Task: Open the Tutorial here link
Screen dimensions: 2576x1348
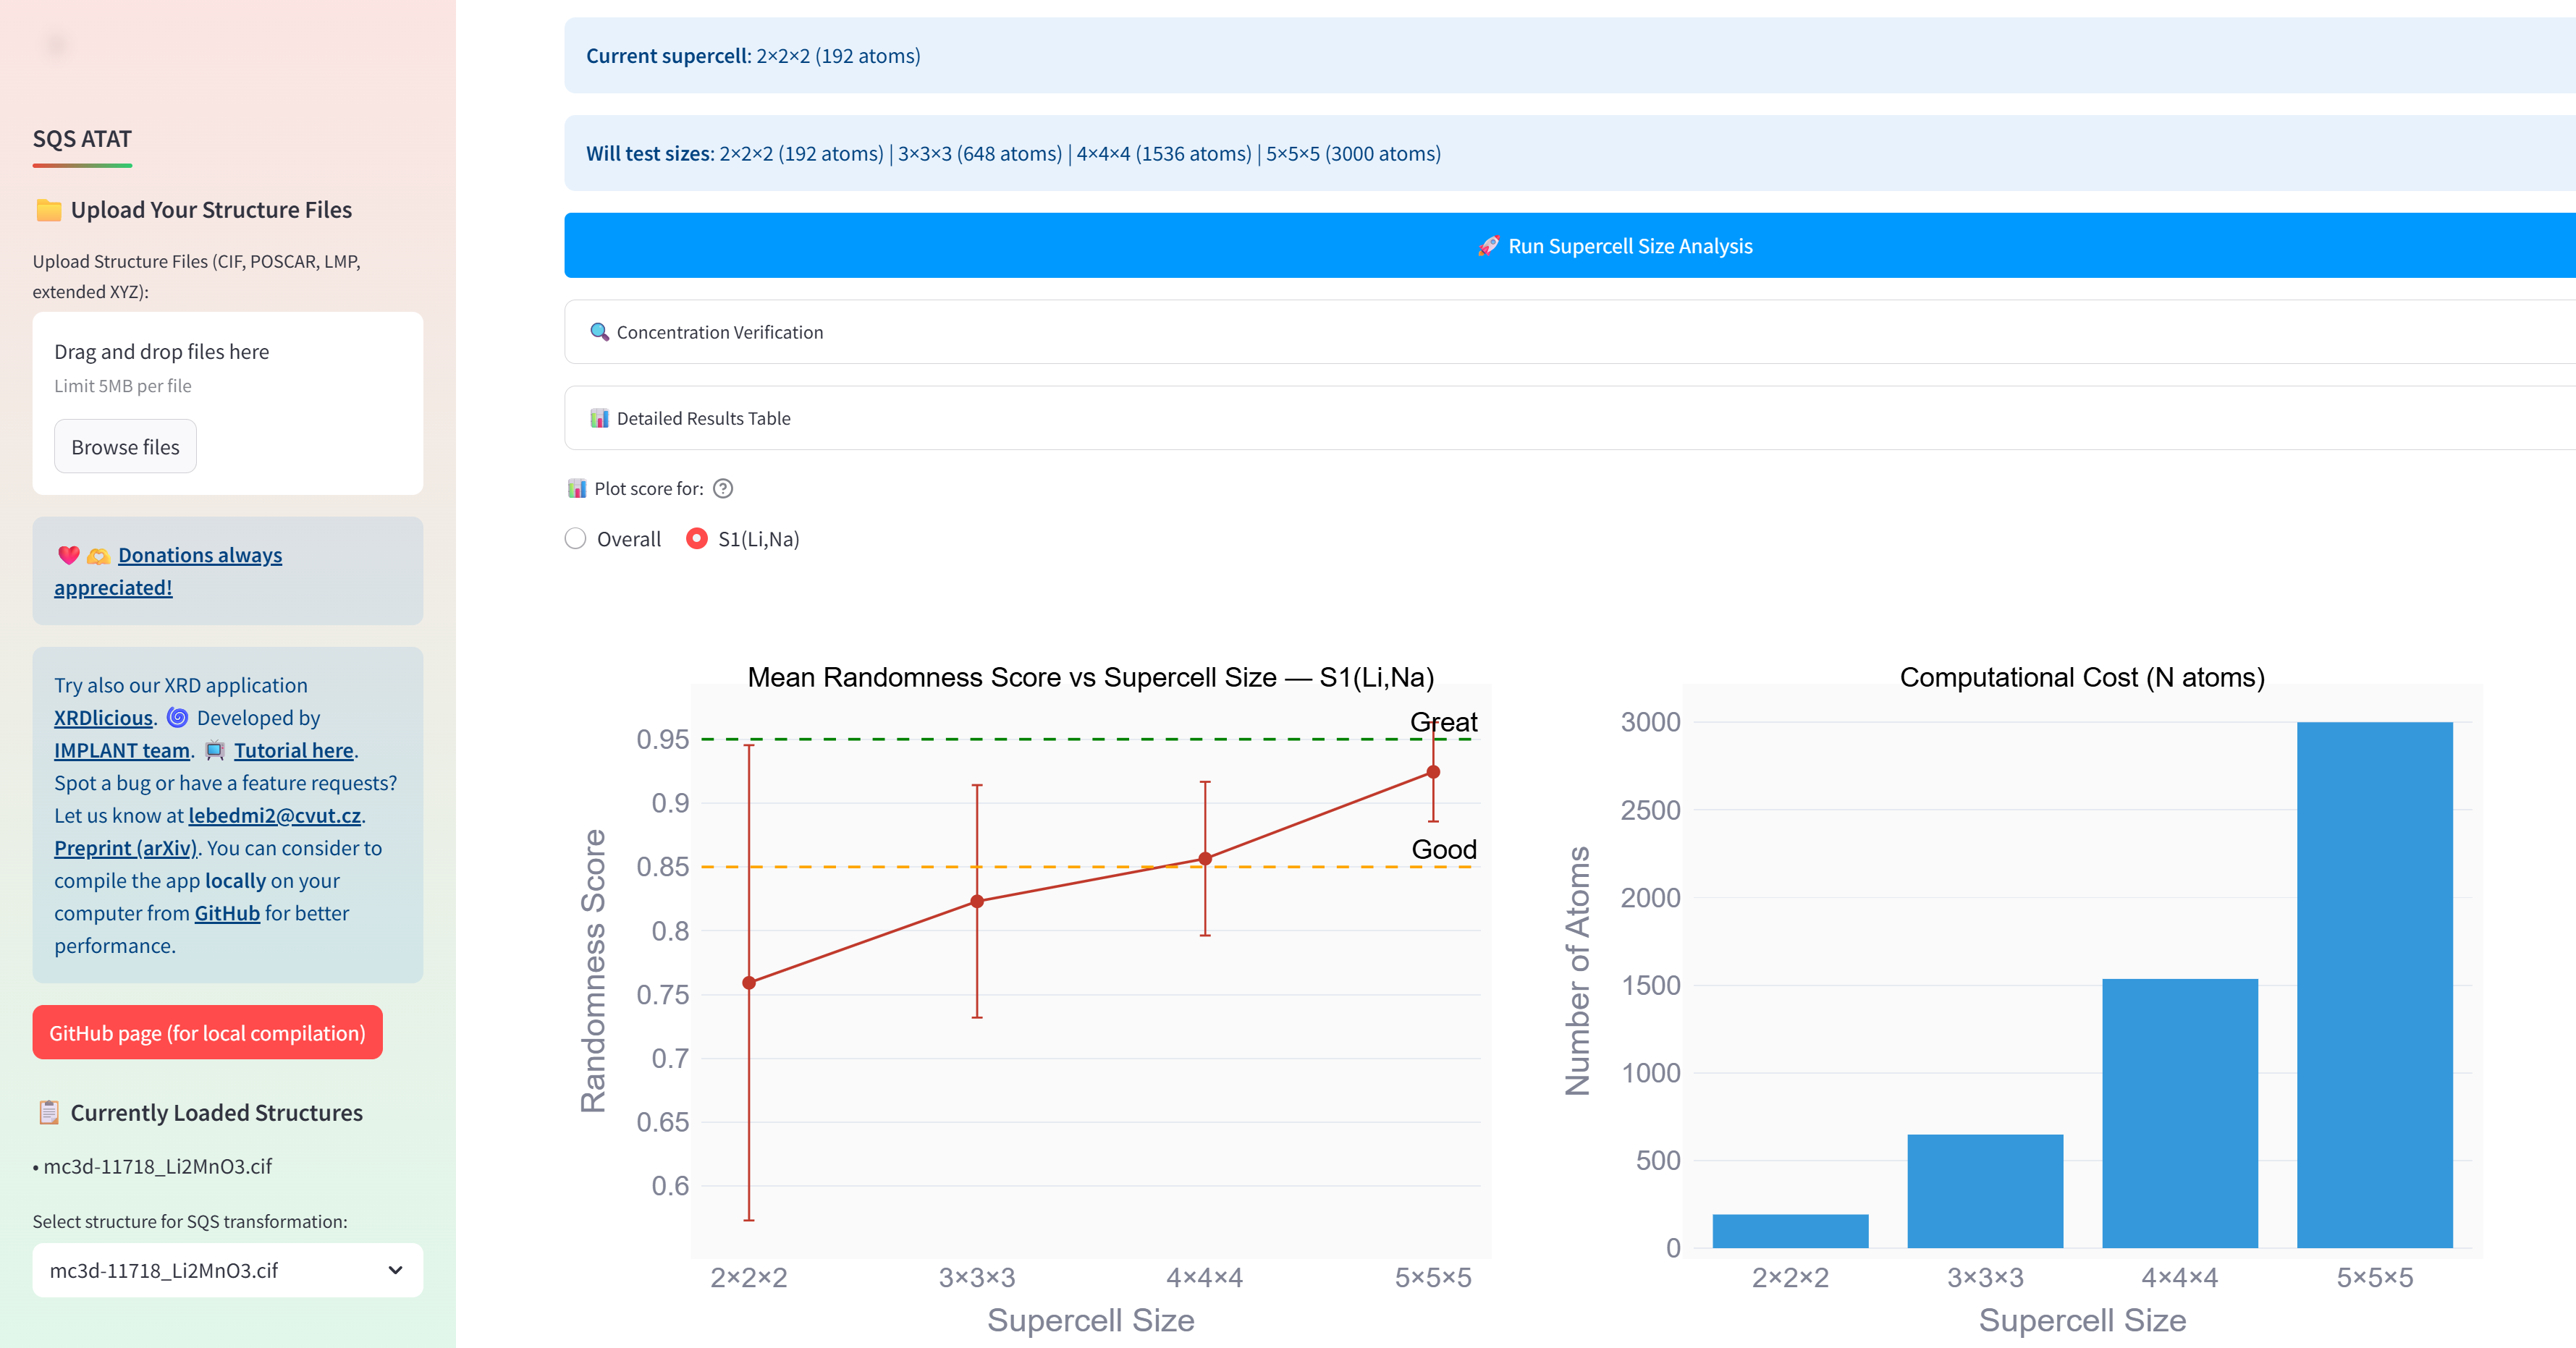Action: tap(293, 750)
